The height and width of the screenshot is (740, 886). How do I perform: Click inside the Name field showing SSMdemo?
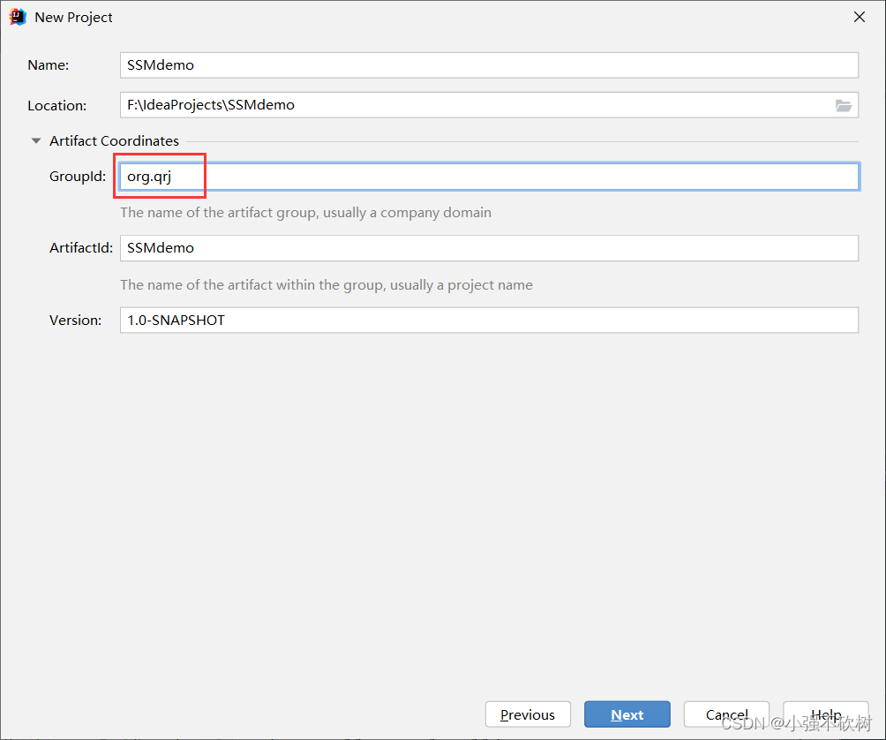(x=353, y=64)
